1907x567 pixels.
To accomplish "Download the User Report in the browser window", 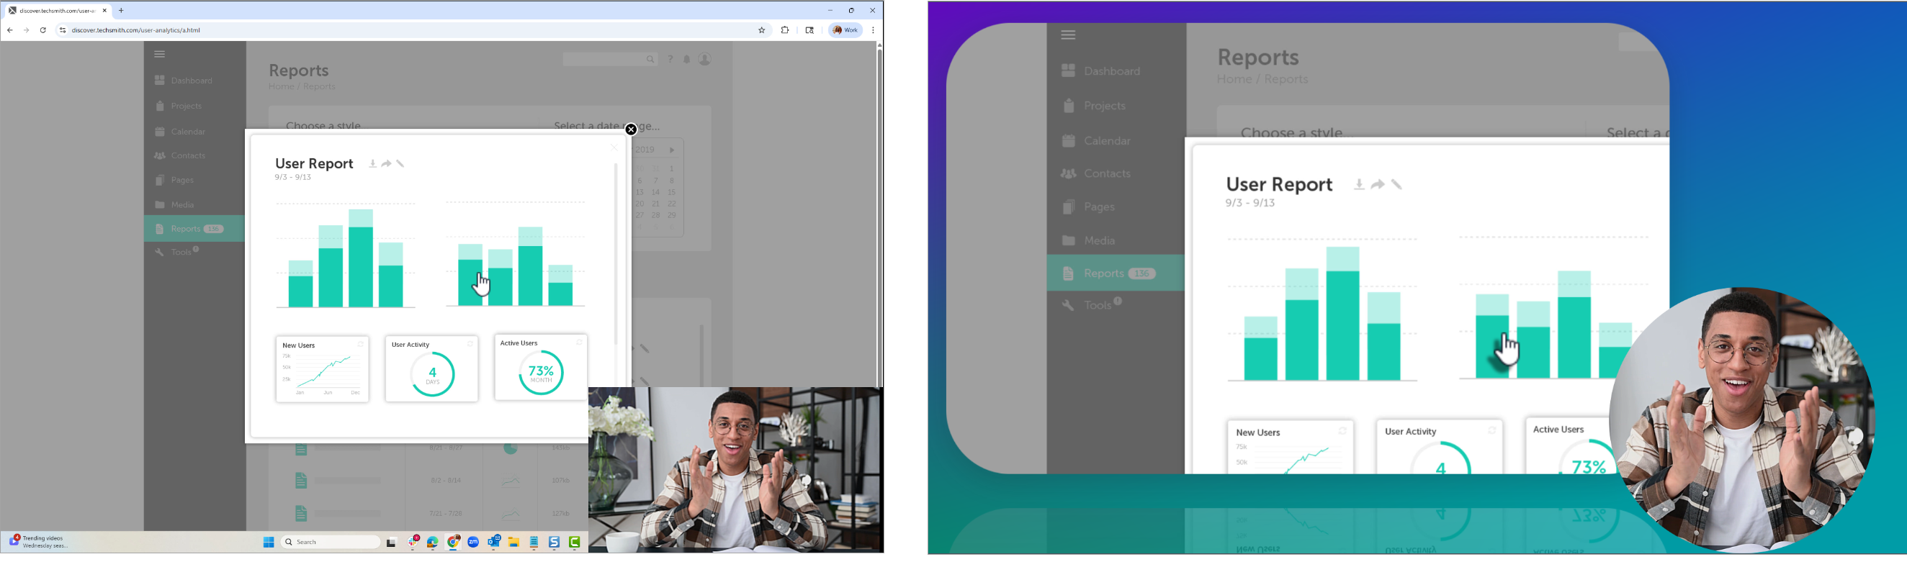I will 372,164.
